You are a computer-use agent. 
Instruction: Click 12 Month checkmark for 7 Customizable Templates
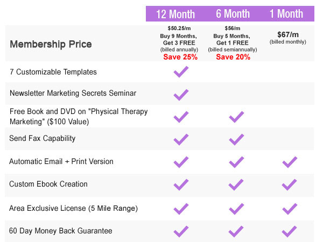(181, 72)
